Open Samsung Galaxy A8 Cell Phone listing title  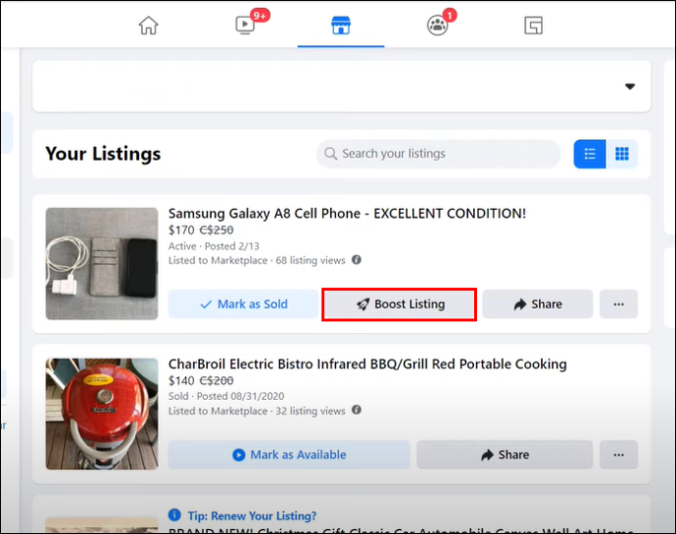pyautogui.click(x=347, y=213)
